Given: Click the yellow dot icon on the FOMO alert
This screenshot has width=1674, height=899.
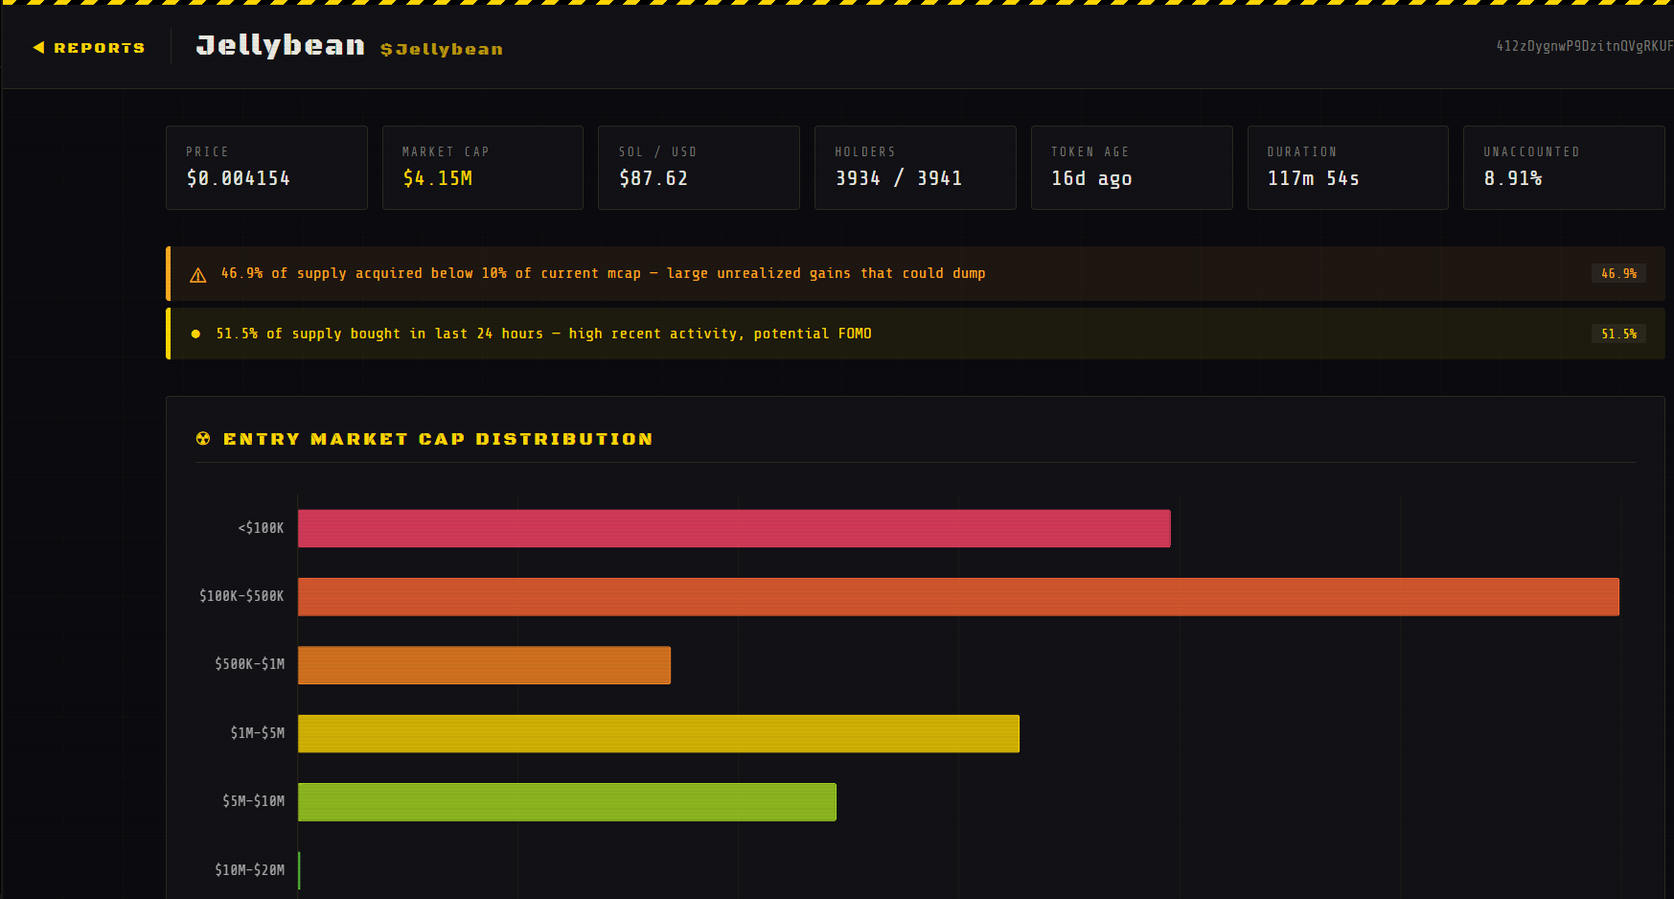Looking at the screenshot, I should [x=196, y=334].
